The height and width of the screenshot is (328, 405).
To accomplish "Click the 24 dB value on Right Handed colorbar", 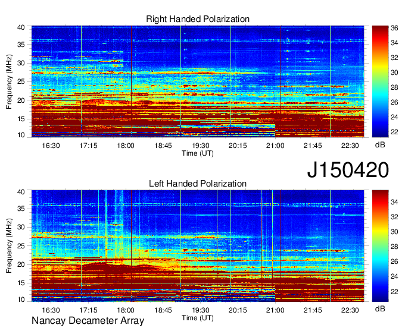I will point(394,117).
